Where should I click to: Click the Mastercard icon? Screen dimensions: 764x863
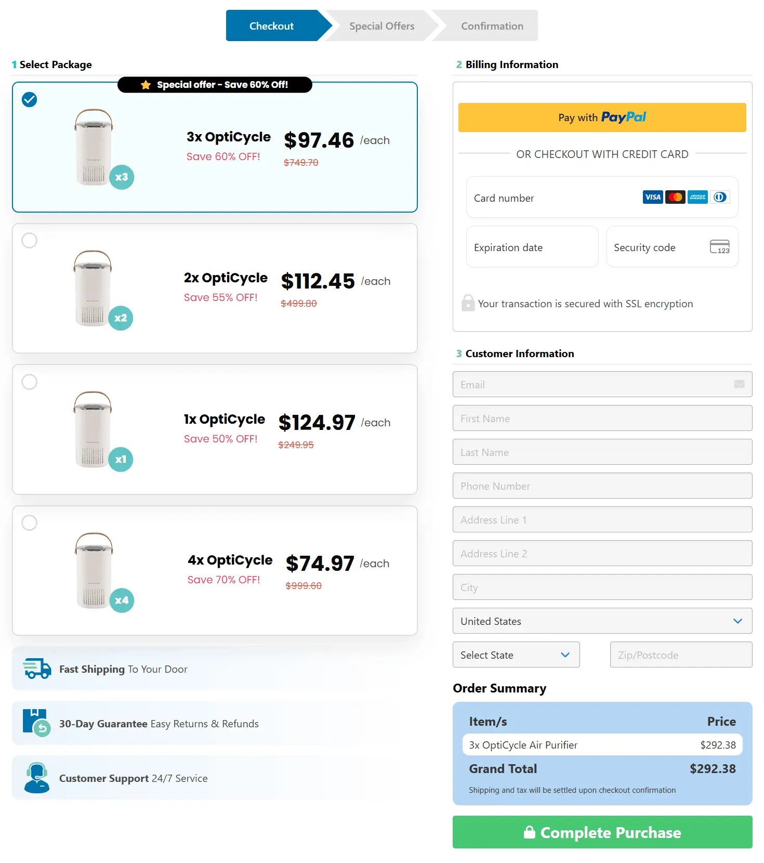point(675,197)
